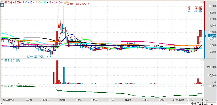Viewport: 217px width, 105px height.
Task: Select the 120-day moving average legend
Action: [54, 3]
